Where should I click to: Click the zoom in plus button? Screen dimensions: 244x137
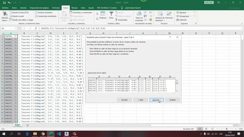coord(236,129)
